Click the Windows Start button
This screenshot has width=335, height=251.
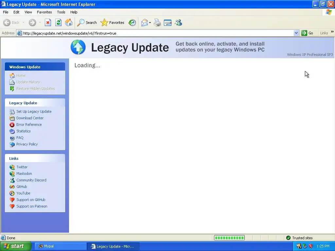click(x=15, y=246)
